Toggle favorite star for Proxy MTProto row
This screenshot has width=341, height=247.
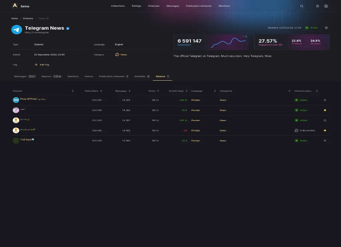click(x=325, y=100)
